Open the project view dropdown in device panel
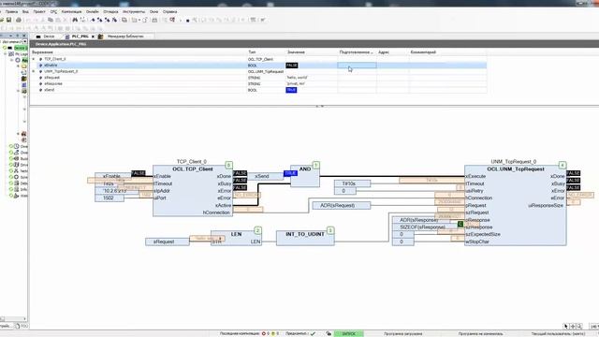Screen dimensions: 599x337 [x=25, y=41]
